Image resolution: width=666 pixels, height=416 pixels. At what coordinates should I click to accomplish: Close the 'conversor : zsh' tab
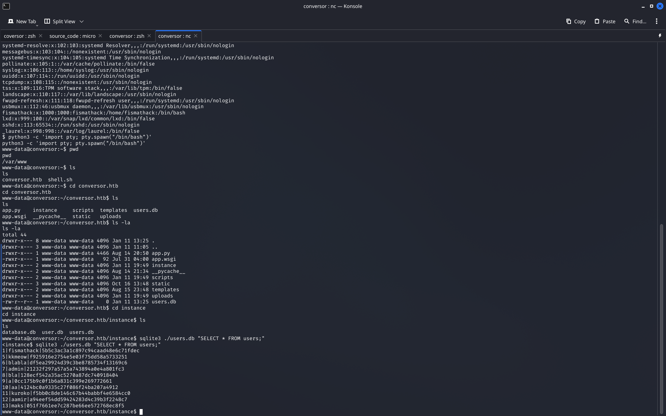click(x=149, y=36)
